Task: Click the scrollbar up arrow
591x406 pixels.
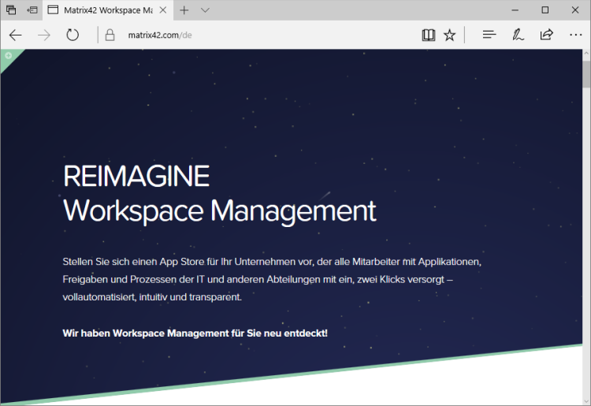Action: click(585, 54)
